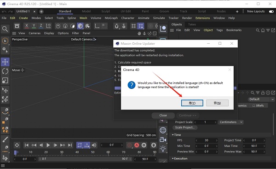Open the Mesh menu
Image resolution: width=276 pixels, height=169 pixels.
click(x=83, y=18)
